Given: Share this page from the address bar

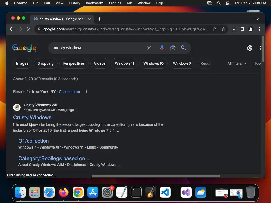Looking at the screenshot, I should [215, 29].
